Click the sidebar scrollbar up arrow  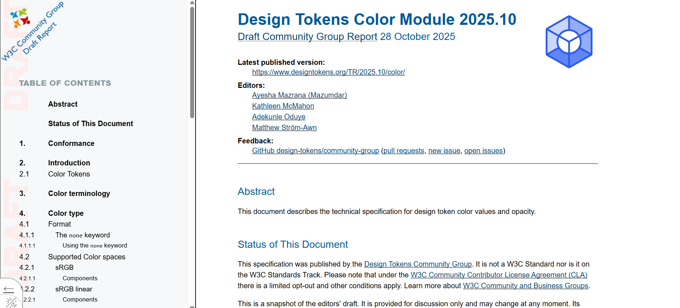[x=192, y=3]
